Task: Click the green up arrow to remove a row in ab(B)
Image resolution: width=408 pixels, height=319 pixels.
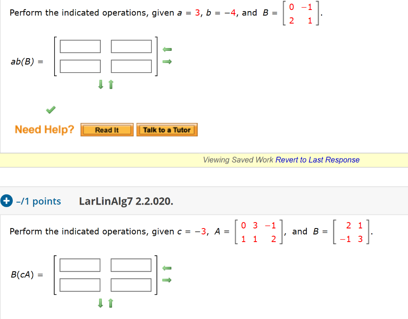Action: (111, 85)
